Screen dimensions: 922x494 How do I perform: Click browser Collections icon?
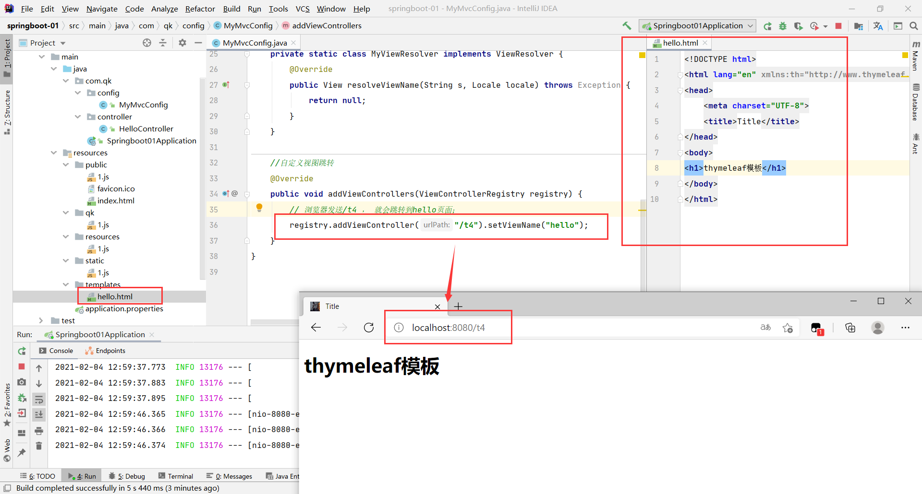point(850,328)
